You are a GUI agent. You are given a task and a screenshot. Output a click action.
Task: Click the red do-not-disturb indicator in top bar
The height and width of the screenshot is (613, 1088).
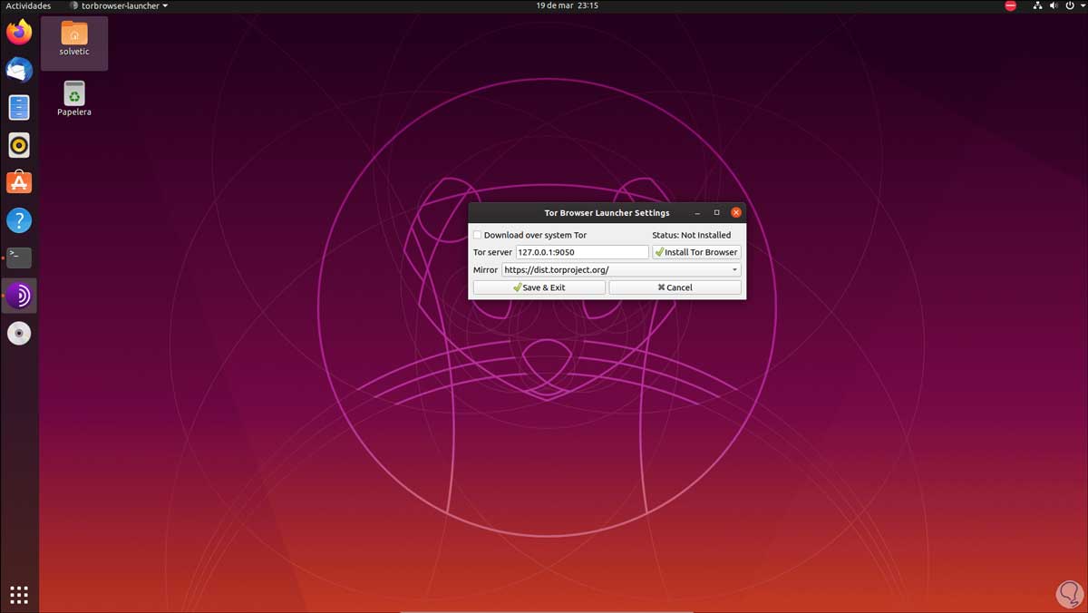tap(1011, 5)
